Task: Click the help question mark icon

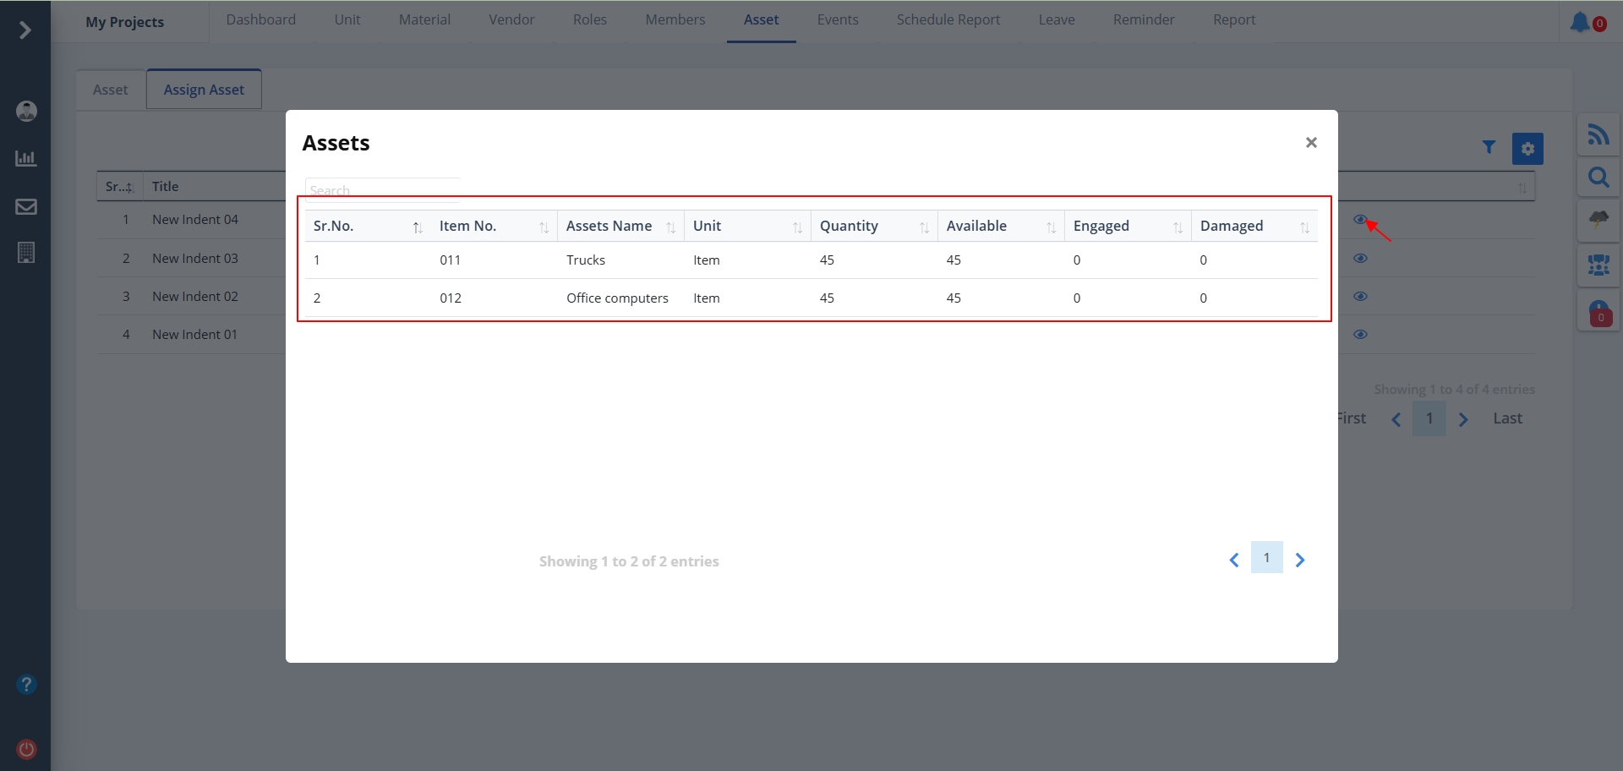Action: tap(26, 684)
